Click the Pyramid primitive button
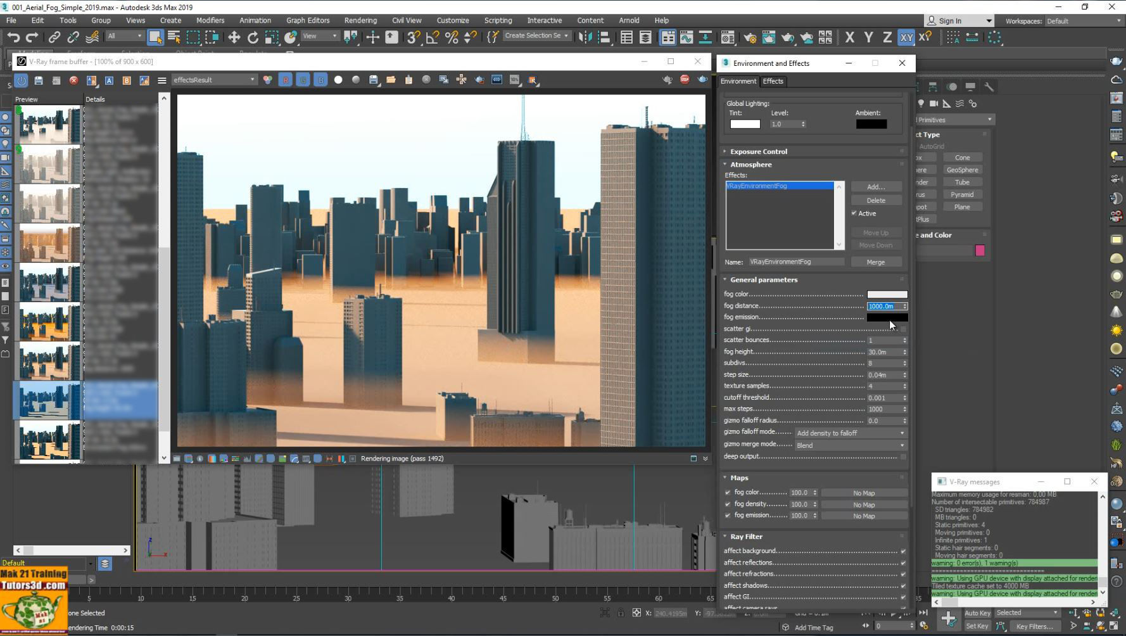The height and width of the screenshot is (636, 1126). coord(962,194)
